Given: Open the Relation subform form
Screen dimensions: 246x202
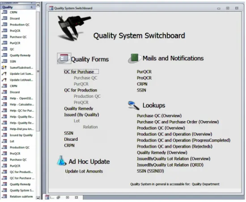Looking at the screenshot, I should click(x=21, y=197).
